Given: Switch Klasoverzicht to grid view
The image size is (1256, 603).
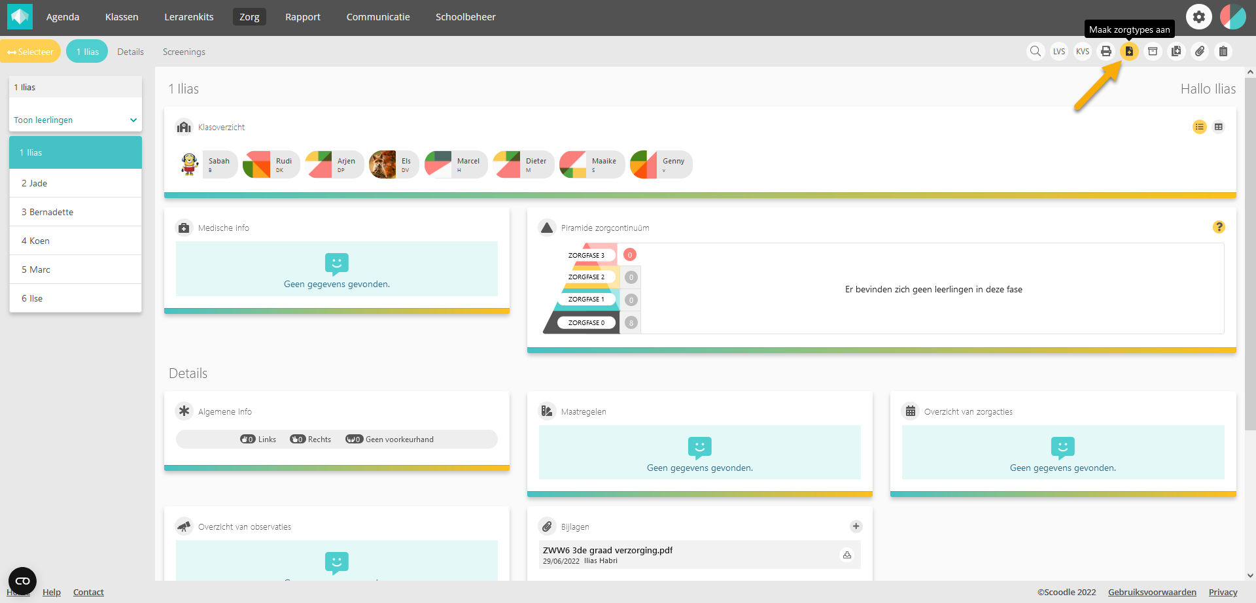Looking at the screenshot, I should click(1219, 127).
